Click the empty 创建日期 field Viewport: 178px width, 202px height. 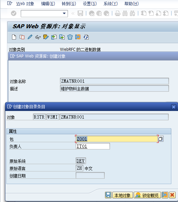point(90,175)
